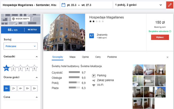The image size is (174, 109).
Task: Click the Parking amenity icon
Action: tap(94, 76)
